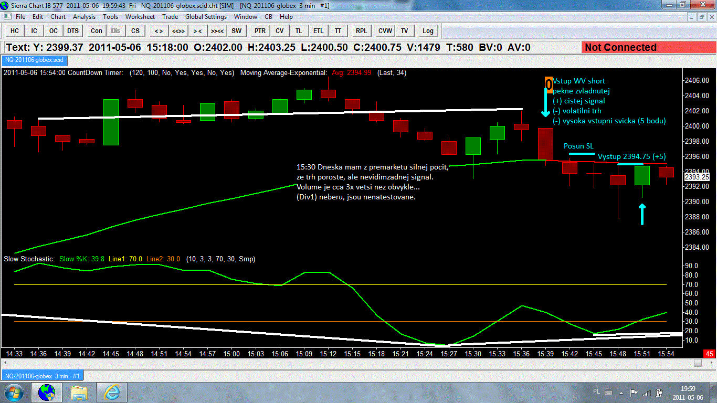The height and width of the screenshot is (403, 717).
Task: Open the Analysis menu
Action: [x=85, y=17]
